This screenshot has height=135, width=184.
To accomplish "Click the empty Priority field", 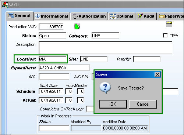I will pyautogui.click(x=146, y=59).
